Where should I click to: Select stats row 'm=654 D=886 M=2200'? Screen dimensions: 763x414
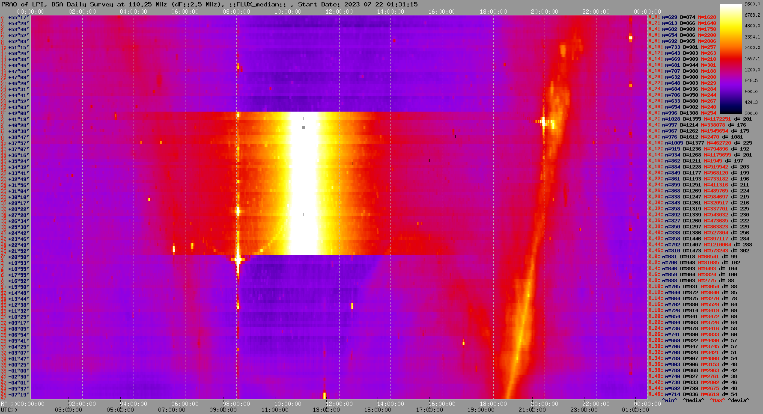(682, 35)
